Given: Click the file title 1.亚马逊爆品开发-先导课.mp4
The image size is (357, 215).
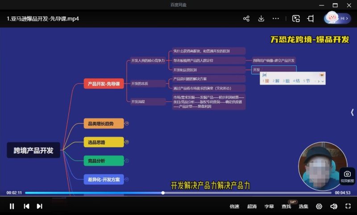Looking at the screenshot, I should click(43, 19).
